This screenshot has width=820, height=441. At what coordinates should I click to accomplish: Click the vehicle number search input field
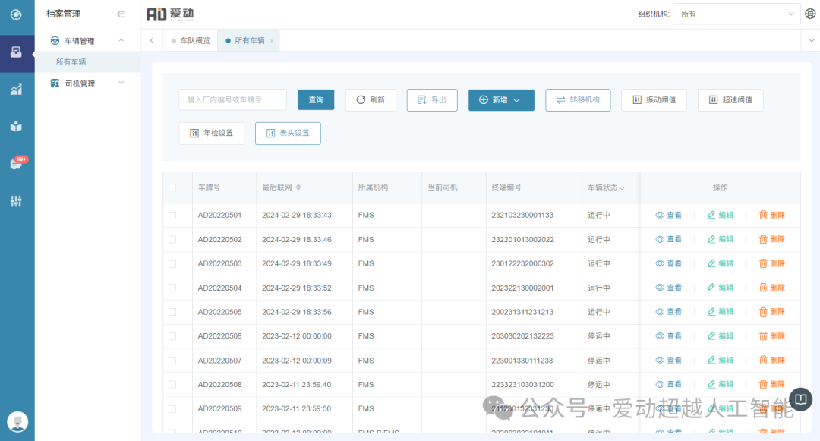pos(232,100)
